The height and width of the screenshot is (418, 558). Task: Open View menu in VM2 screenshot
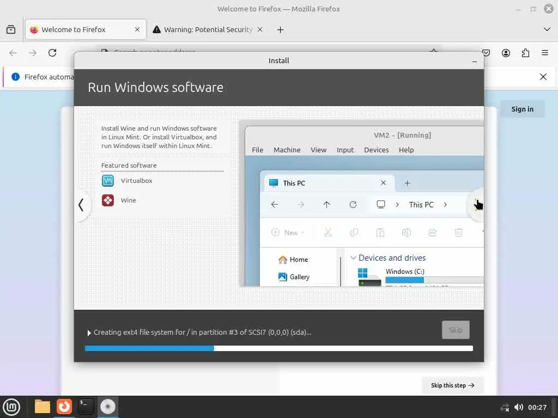(318, 150)
